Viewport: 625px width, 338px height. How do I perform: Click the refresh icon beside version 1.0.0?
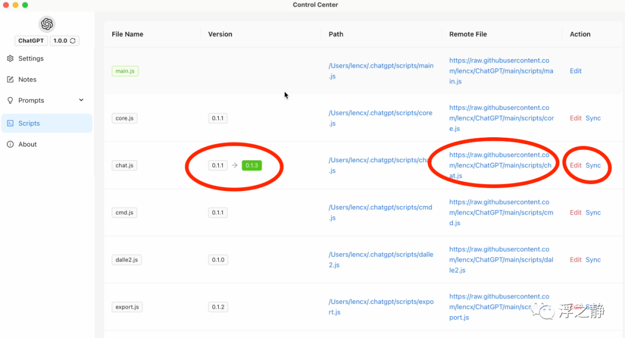(x=72, y=41)
